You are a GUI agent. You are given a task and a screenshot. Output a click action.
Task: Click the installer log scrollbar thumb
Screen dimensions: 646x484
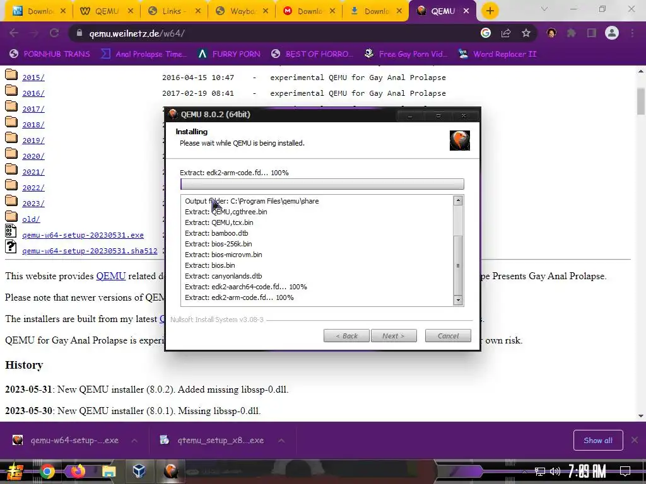tap(458, 265)
